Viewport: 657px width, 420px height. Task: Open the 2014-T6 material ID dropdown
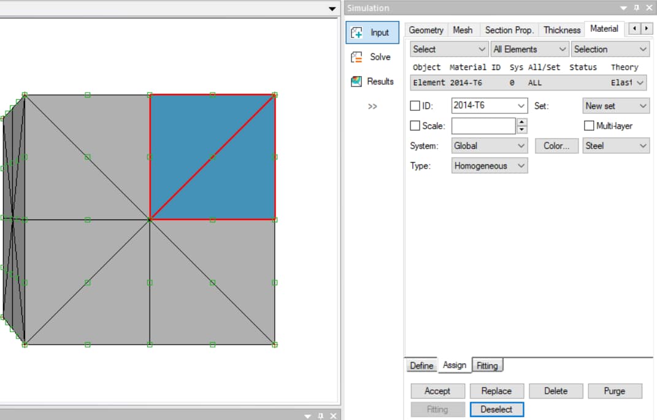521,106
